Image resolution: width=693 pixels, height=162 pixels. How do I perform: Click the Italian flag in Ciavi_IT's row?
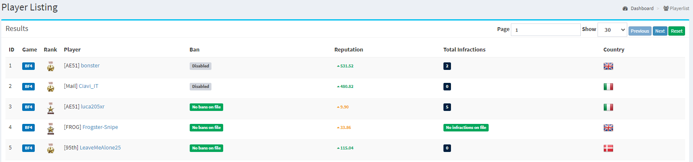608,87
